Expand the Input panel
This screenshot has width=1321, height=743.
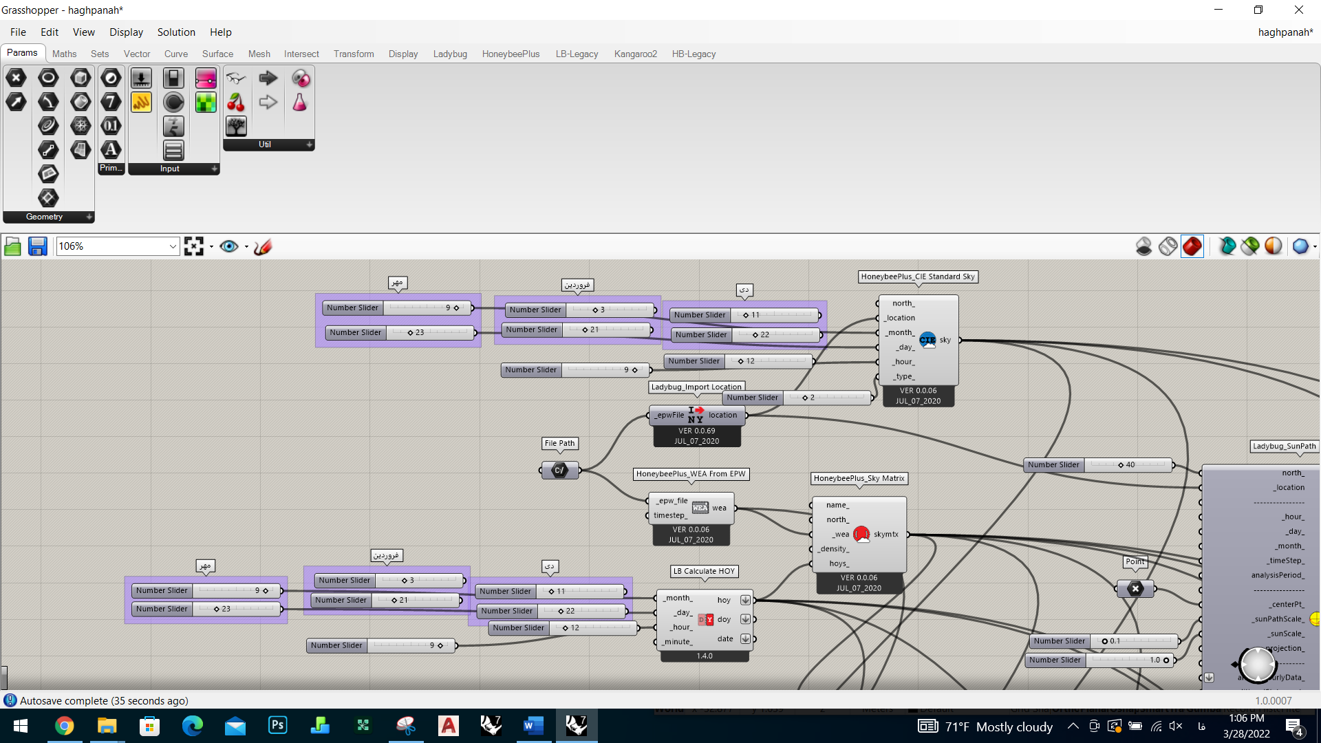click(214, 169)
